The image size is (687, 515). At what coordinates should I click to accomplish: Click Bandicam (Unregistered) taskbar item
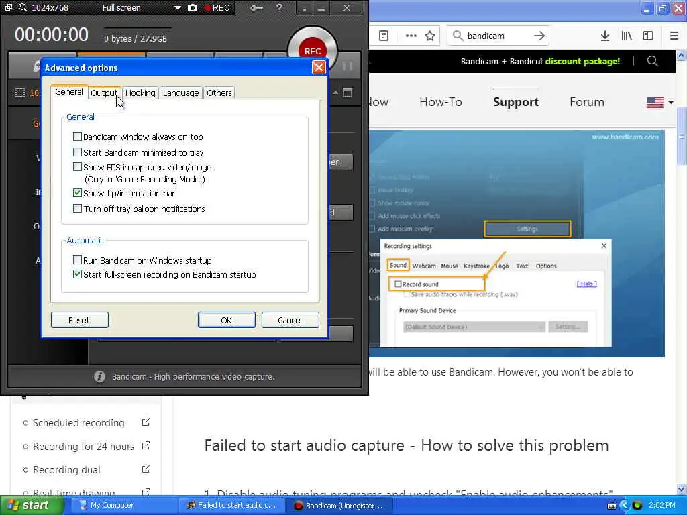point(339,506)
